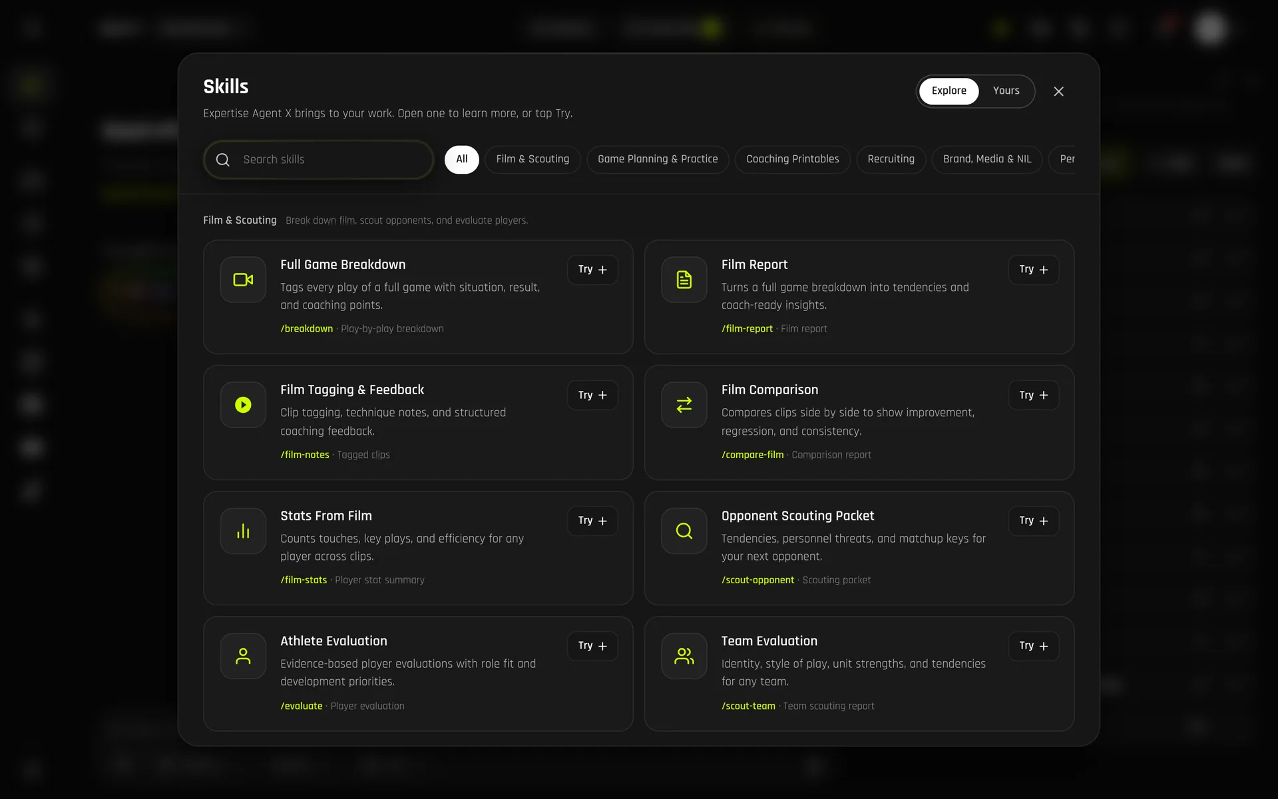Switch to the Yours view
The image size is (1278, 799).
tap(1006, 91)
